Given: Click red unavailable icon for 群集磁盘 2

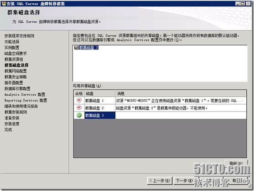Looking at the screenshot, I should click(x=79, y=108).
